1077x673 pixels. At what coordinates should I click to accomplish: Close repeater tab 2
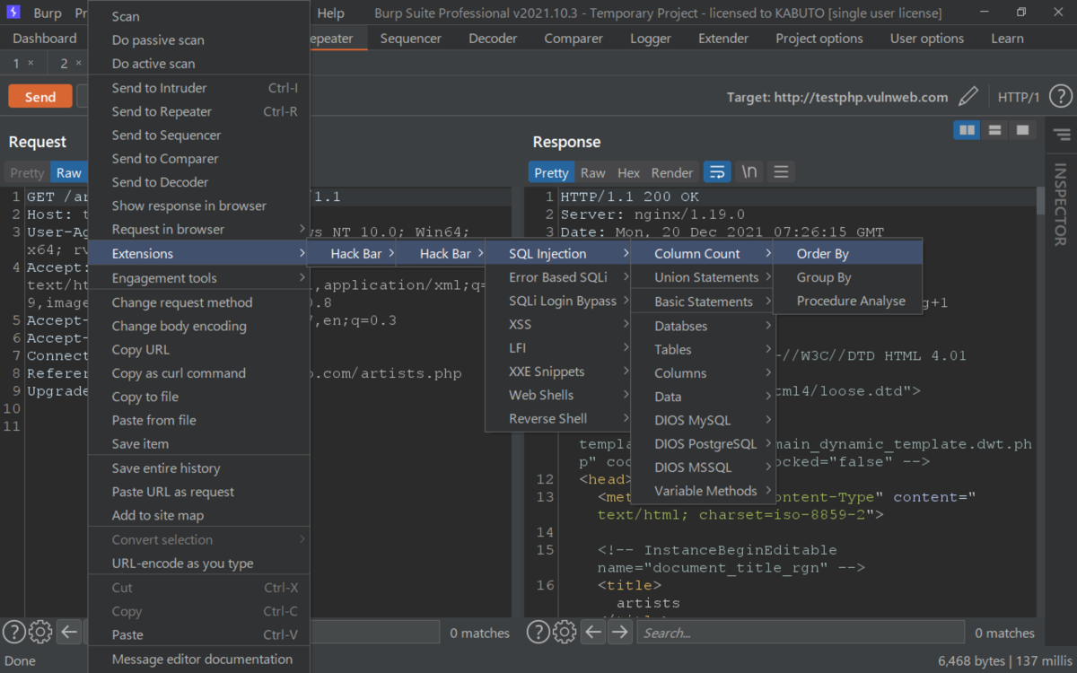tap(79, 63)
